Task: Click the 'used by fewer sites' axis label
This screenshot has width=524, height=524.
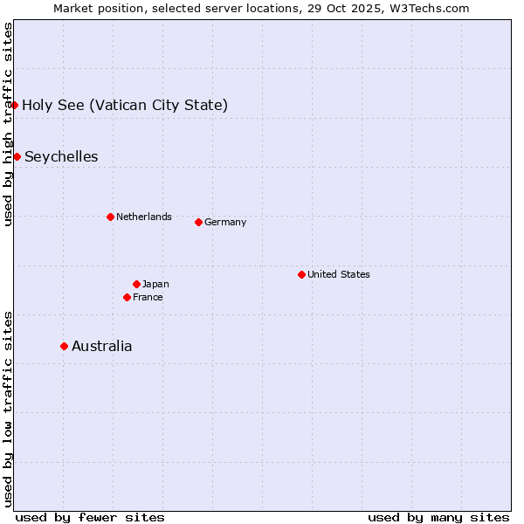Action: pyautogui.click(x=90, y=517)
